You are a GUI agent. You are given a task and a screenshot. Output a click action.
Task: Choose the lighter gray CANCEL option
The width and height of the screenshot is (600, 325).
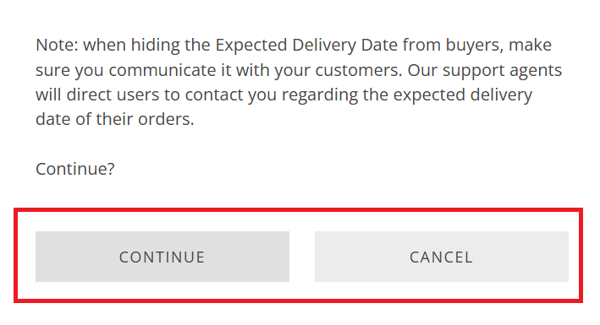[442, 257]
